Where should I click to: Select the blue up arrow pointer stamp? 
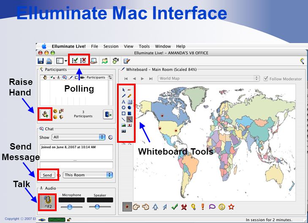[x=155, y=207]
